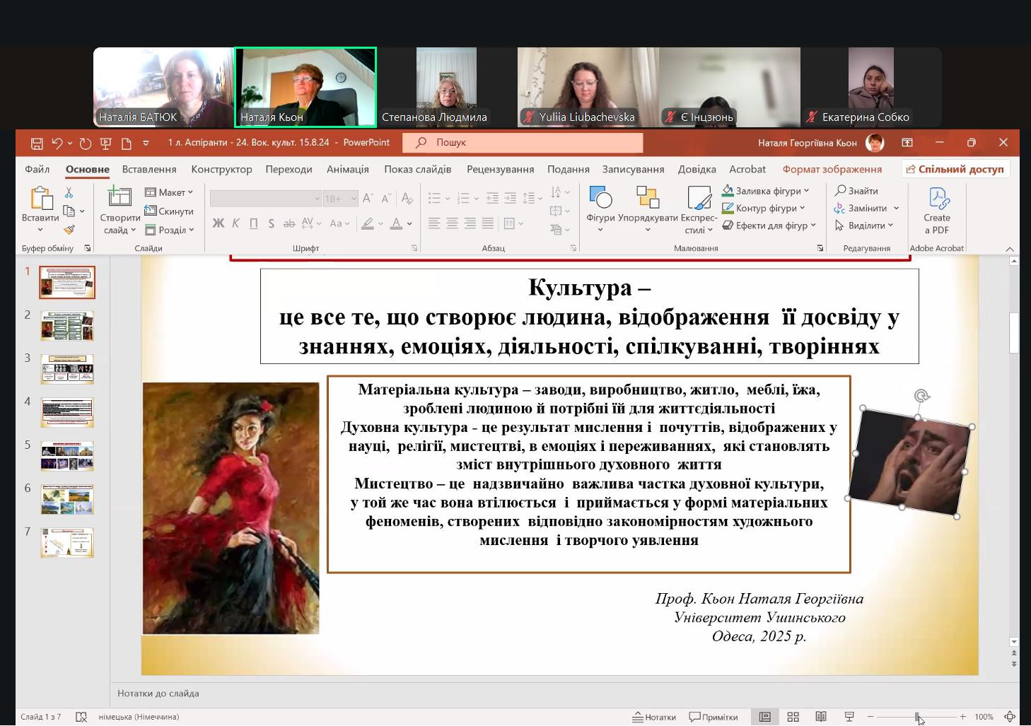The width and height of the screenshot is (1031, 726).
Task: Select slide 5 thumbnail in panel
Action: point(67,456)
